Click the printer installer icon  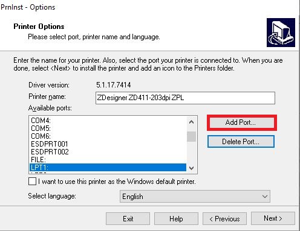281,33
